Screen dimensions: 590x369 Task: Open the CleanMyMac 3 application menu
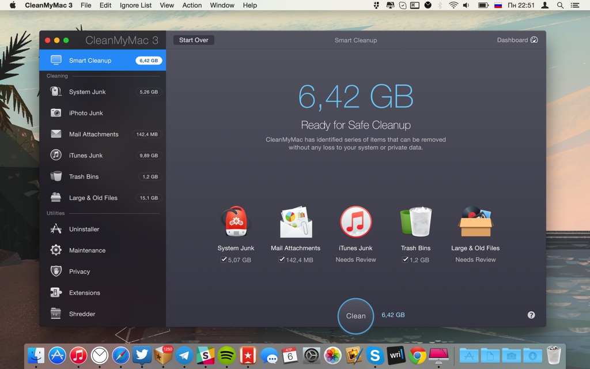click(48, 5)
